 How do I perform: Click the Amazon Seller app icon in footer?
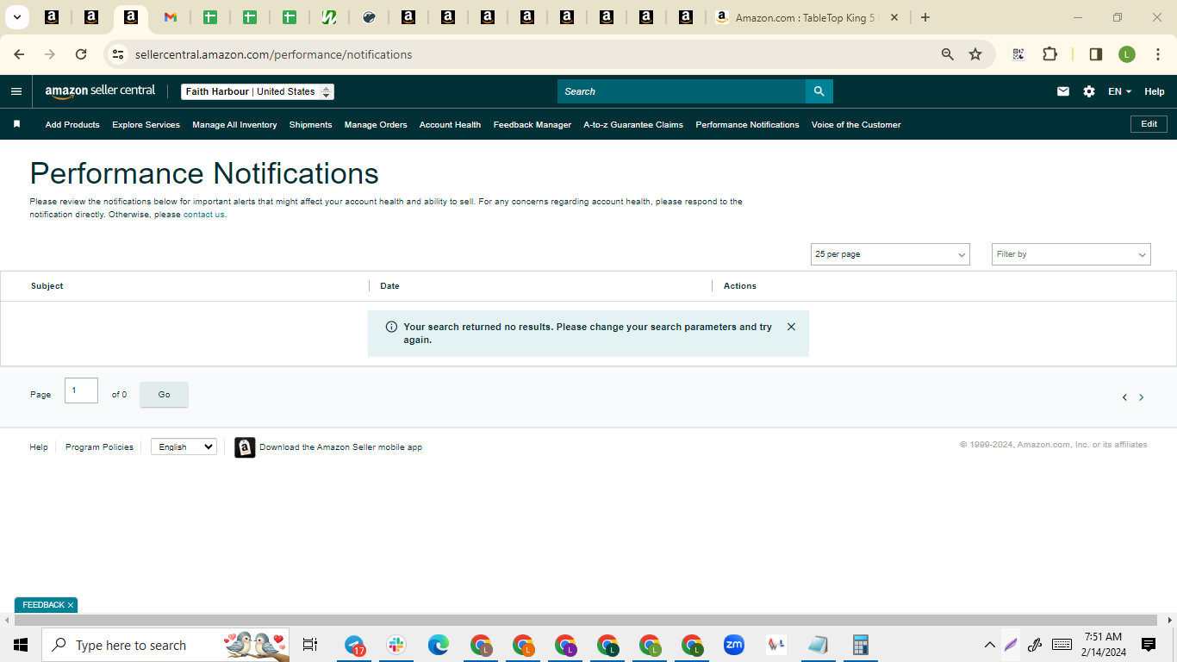pos(245,447)
